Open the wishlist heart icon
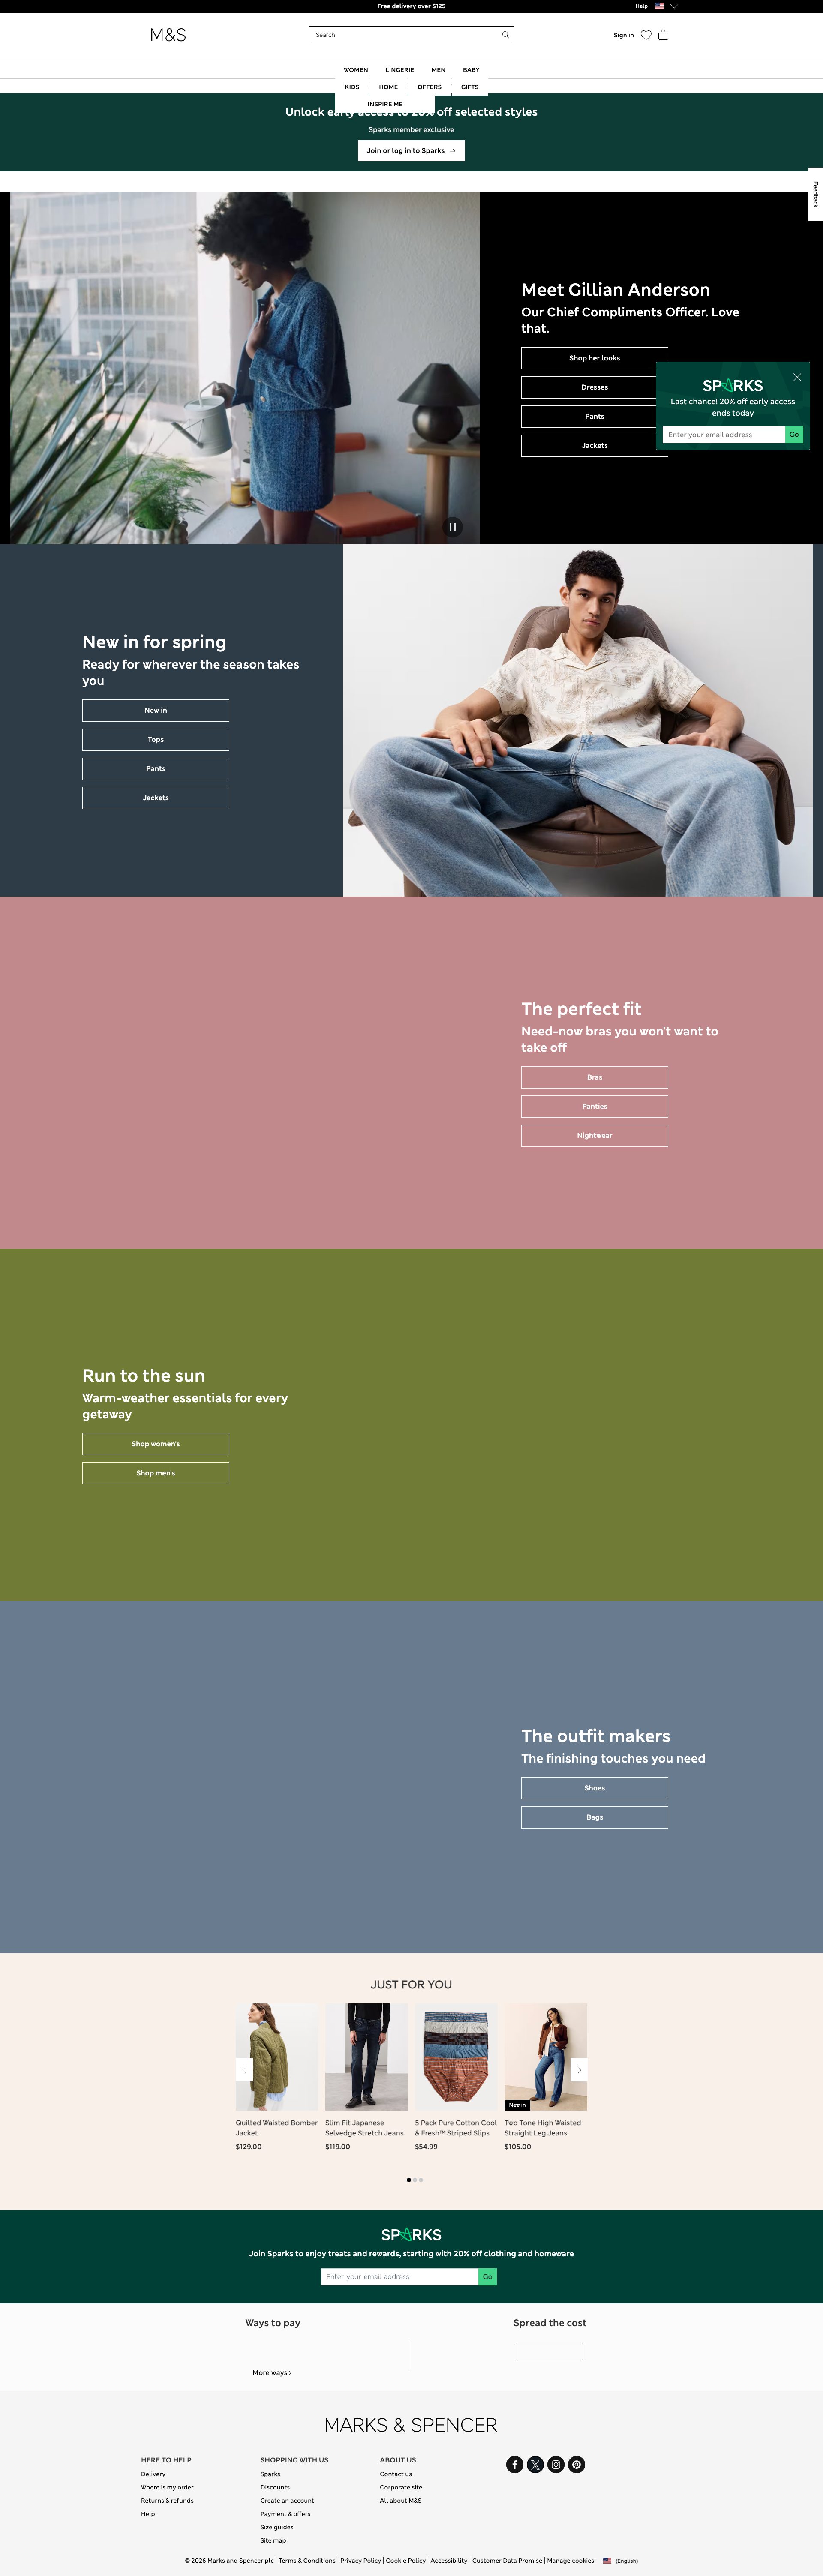 [x=645, y=35]
